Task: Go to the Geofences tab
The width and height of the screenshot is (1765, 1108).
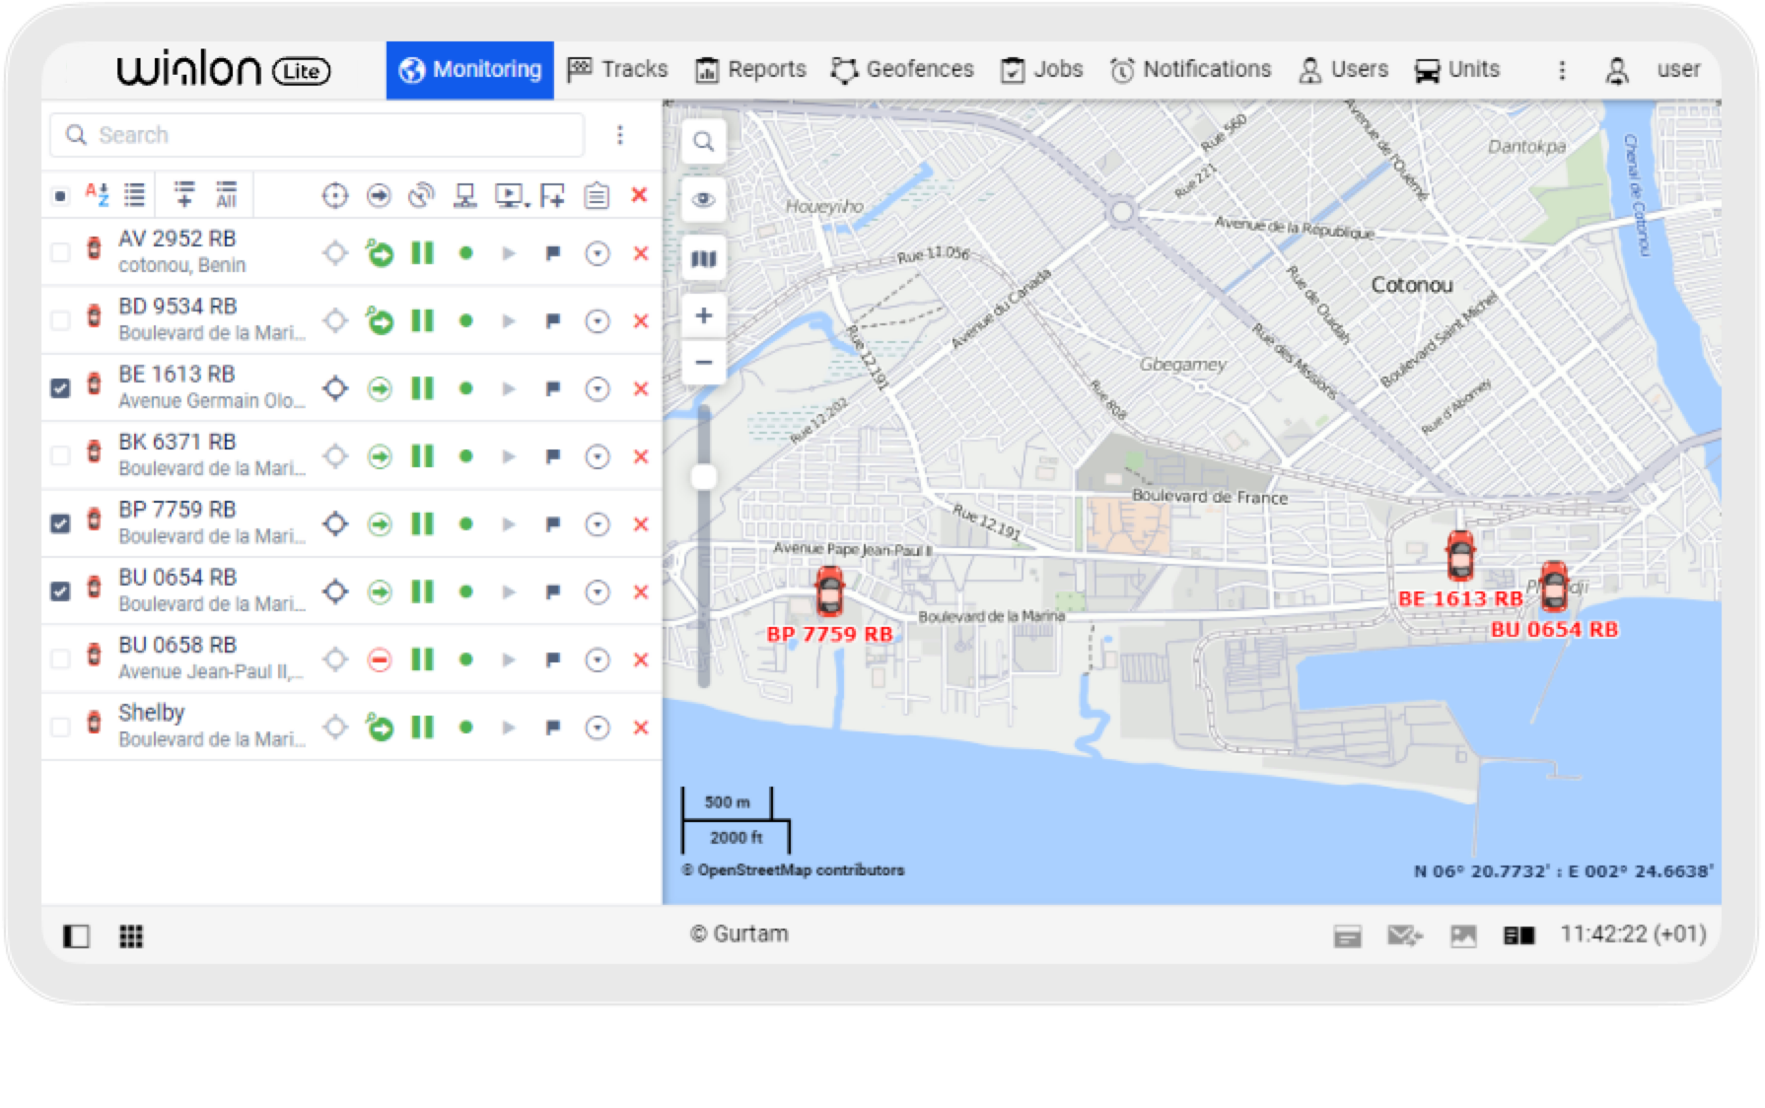Action: 902,70
